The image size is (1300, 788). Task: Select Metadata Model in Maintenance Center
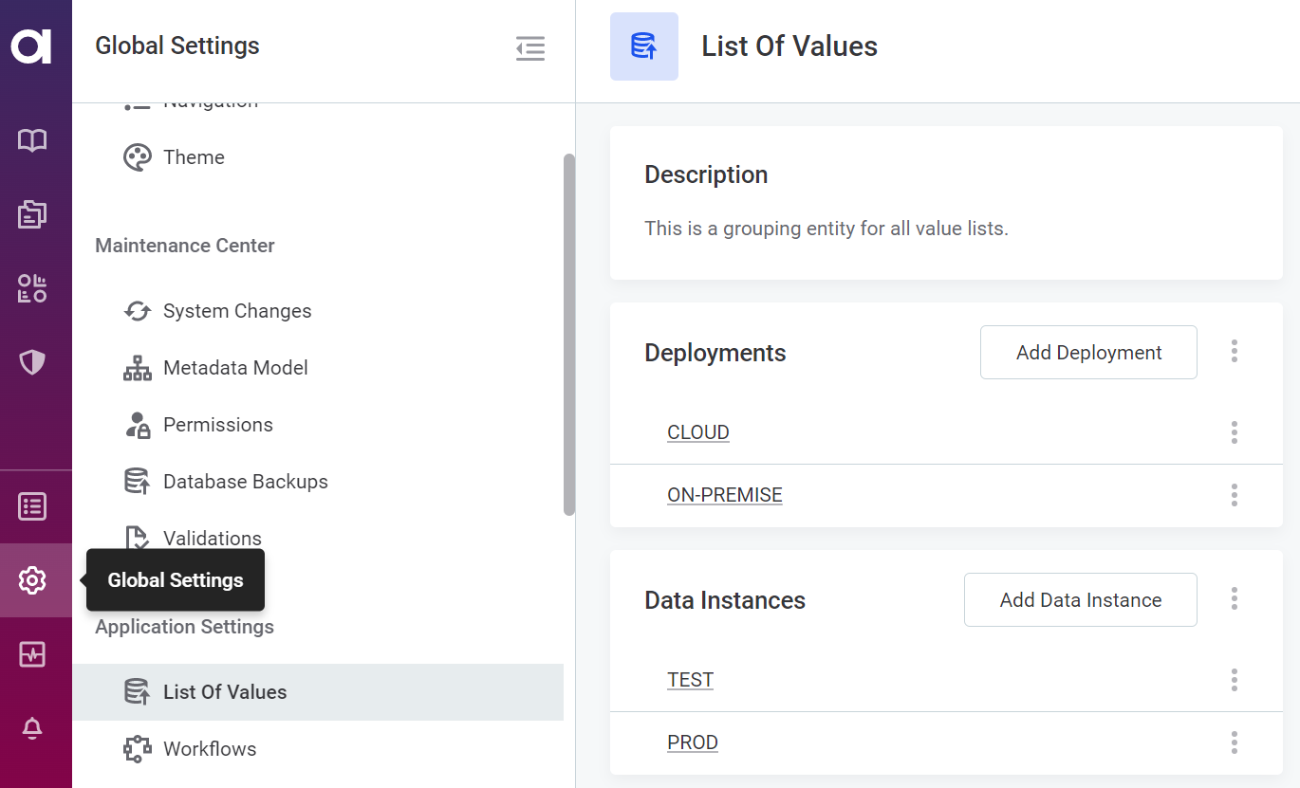(x=235, y=368)
